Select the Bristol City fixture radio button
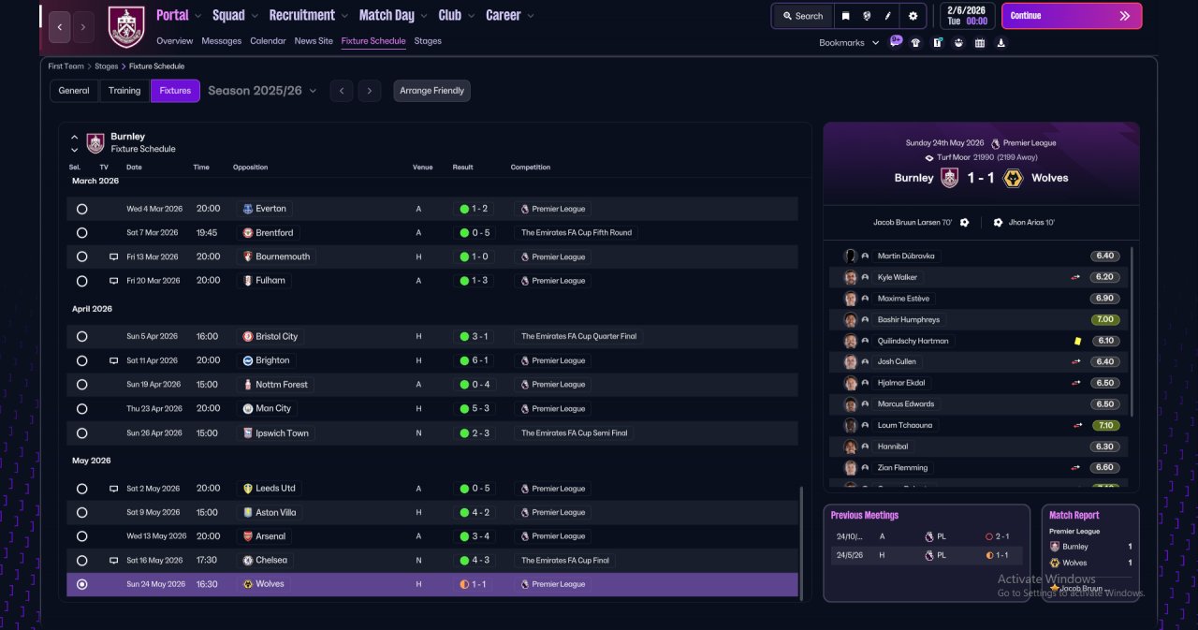The height and width of the screenshot is (630, 1198). click(x=82, y=336)
